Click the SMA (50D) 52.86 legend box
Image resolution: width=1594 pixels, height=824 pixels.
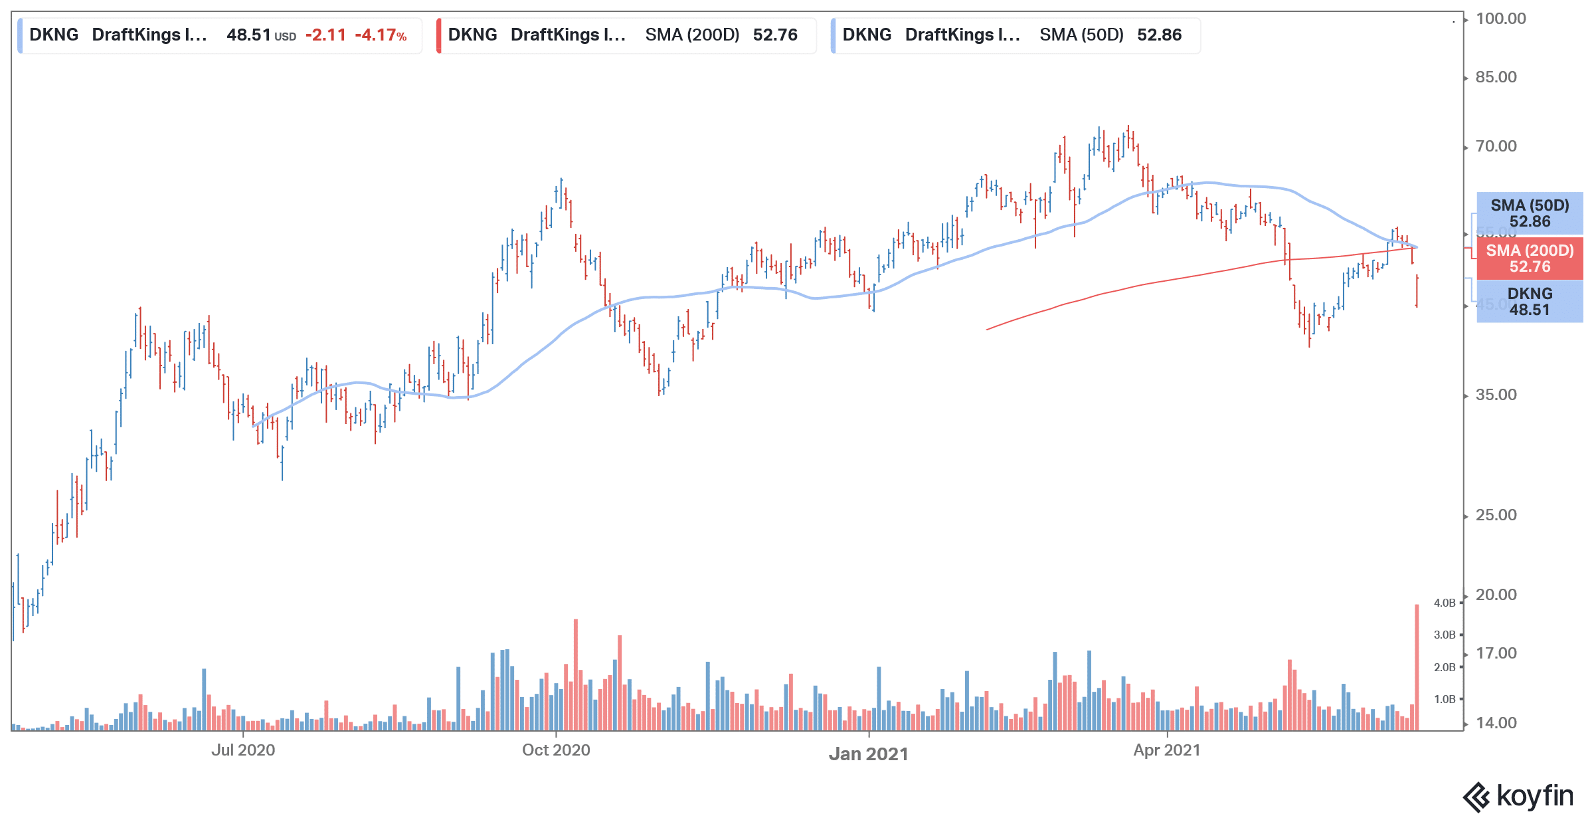coord(1016,35)
